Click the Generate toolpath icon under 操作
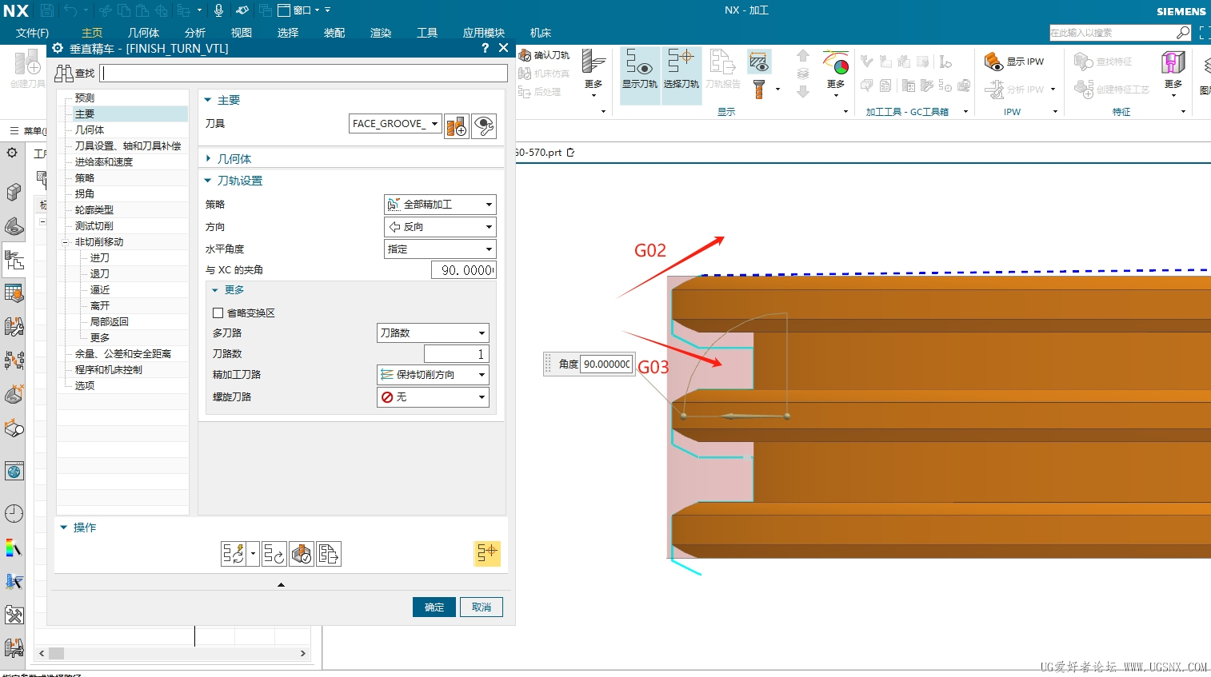The image size is (1211, 677). [x=234, y=554]
